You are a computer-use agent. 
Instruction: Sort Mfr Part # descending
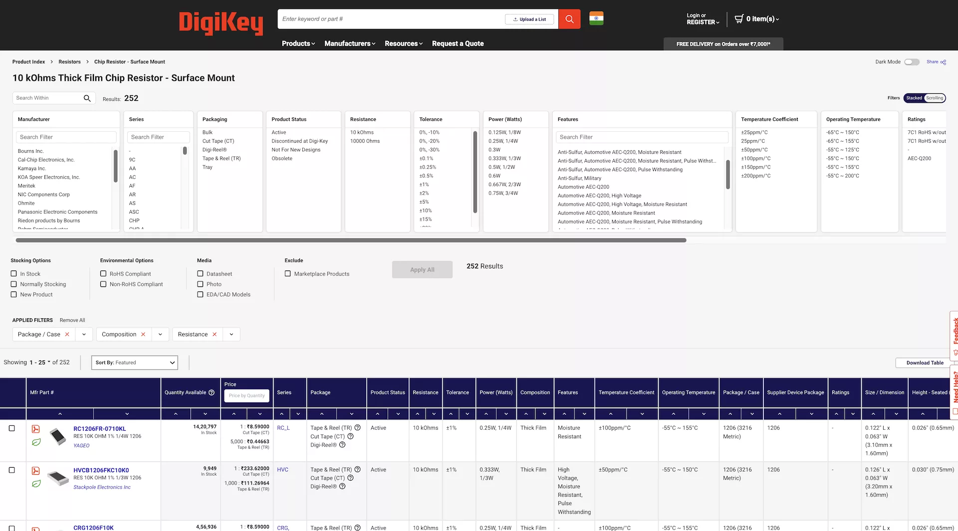coord(127,414)
